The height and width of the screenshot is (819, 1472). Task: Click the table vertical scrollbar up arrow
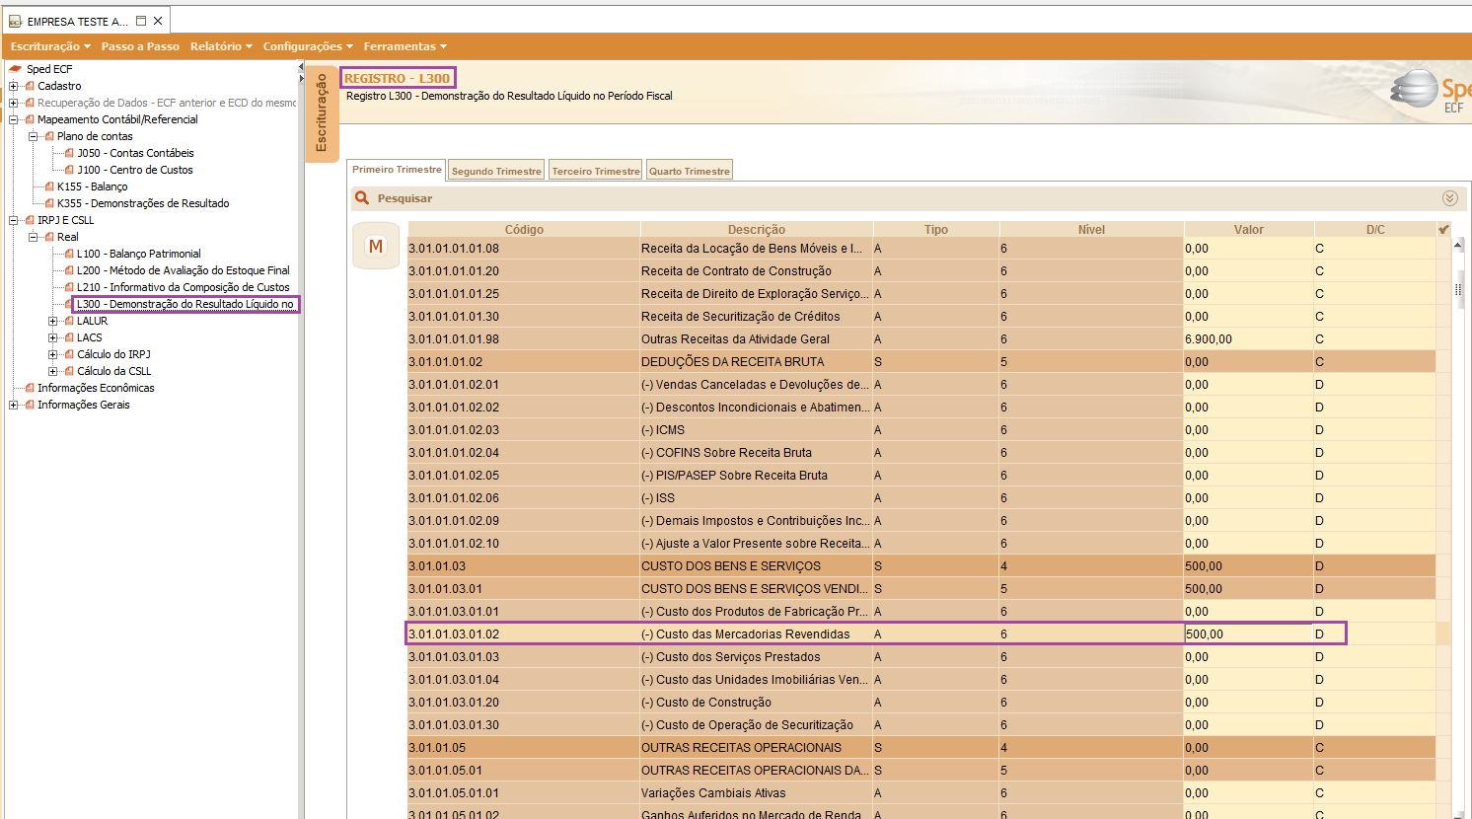(1459, 244)
